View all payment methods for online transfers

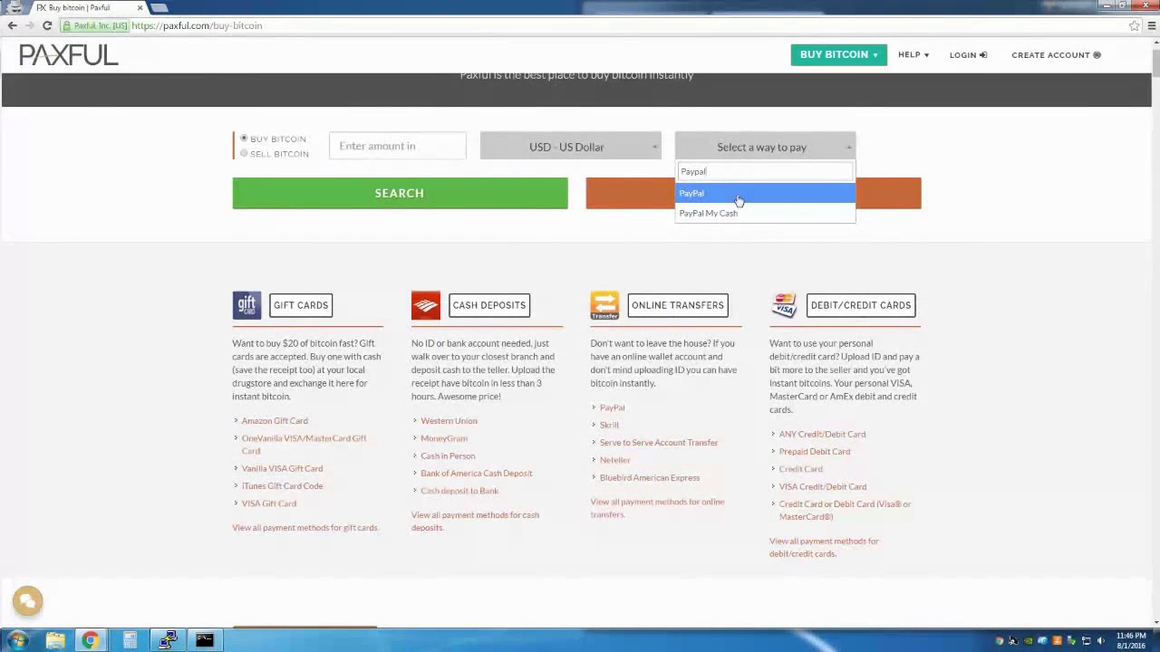pyautogui.click(x=657, y=508)
